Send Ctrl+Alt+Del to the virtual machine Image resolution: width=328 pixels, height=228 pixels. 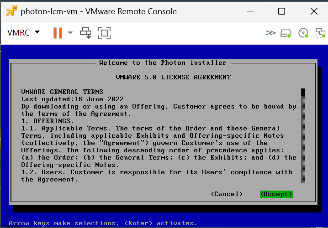click(x=86, y=33)
